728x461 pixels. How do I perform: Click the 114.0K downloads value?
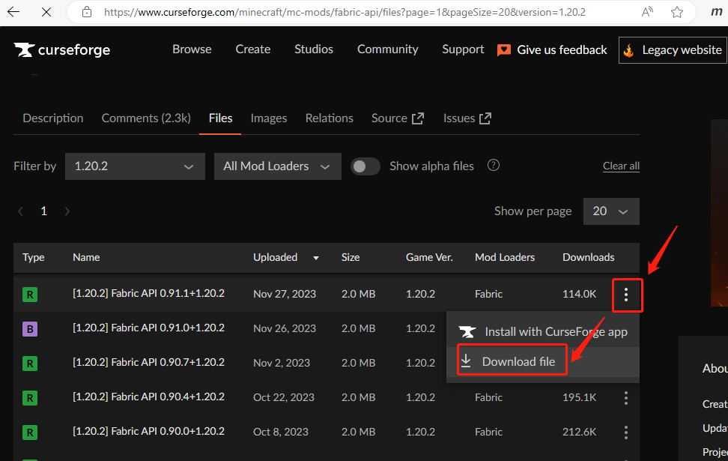[580, 294]
